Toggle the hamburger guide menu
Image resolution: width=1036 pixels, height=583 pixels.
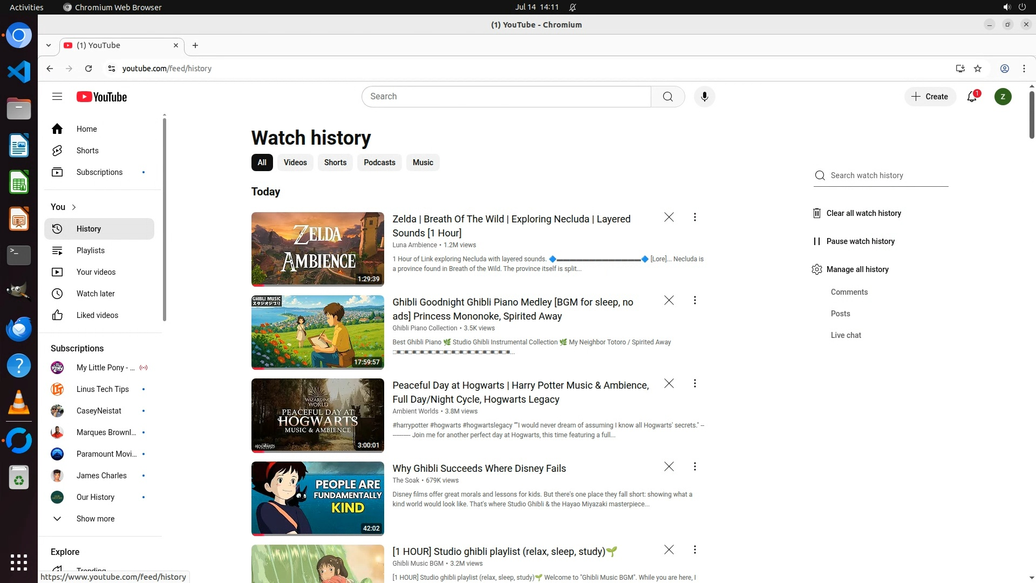tap(57, 97)
